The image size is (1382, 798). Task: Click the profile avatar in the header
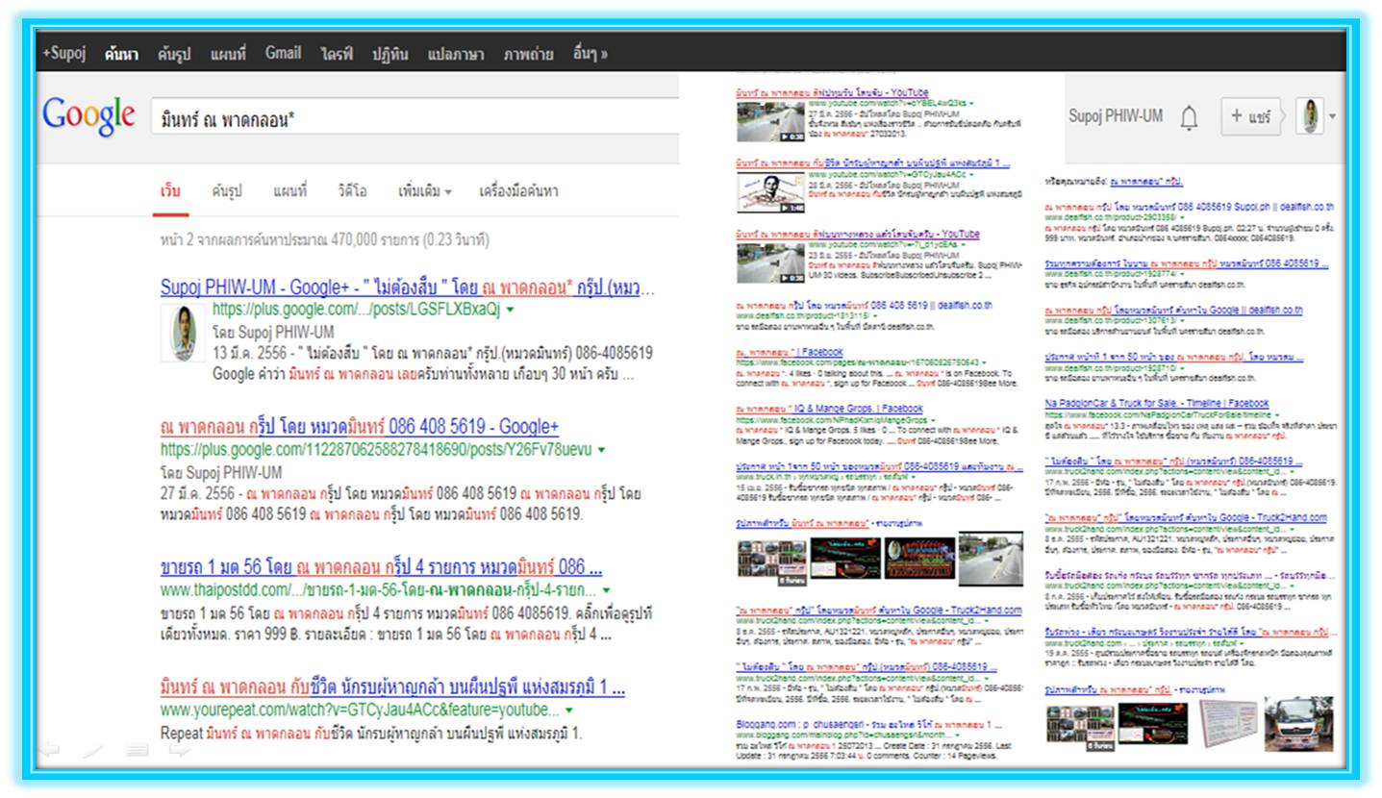click(1309, 116)
